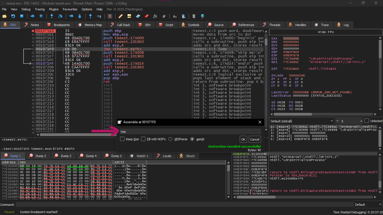Click the Restart debugging toolbar icon
Screen dimensions: 383x215
click(13, 16)
